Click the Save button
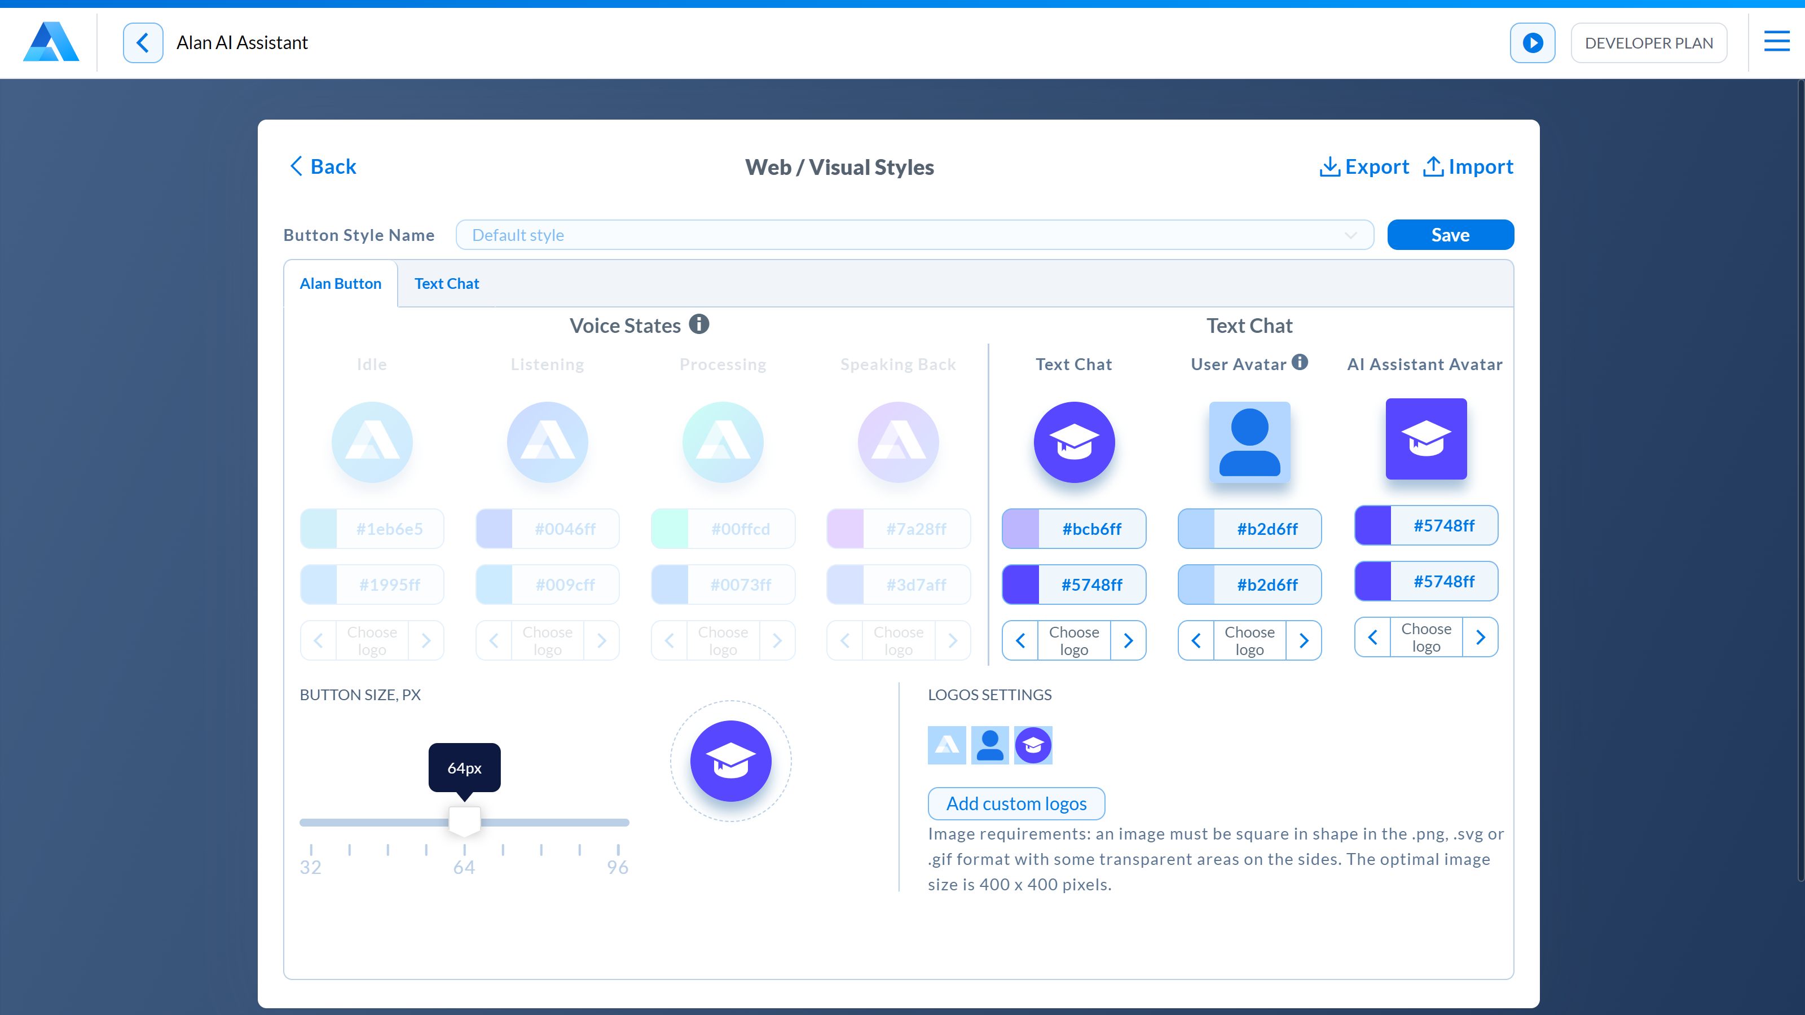This screenshot has width=1805, height=1015. (x=1450, y=235)
